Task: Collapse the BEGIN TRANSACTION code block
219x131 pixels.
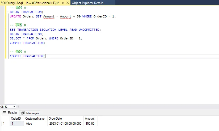Action: (8, 12)
